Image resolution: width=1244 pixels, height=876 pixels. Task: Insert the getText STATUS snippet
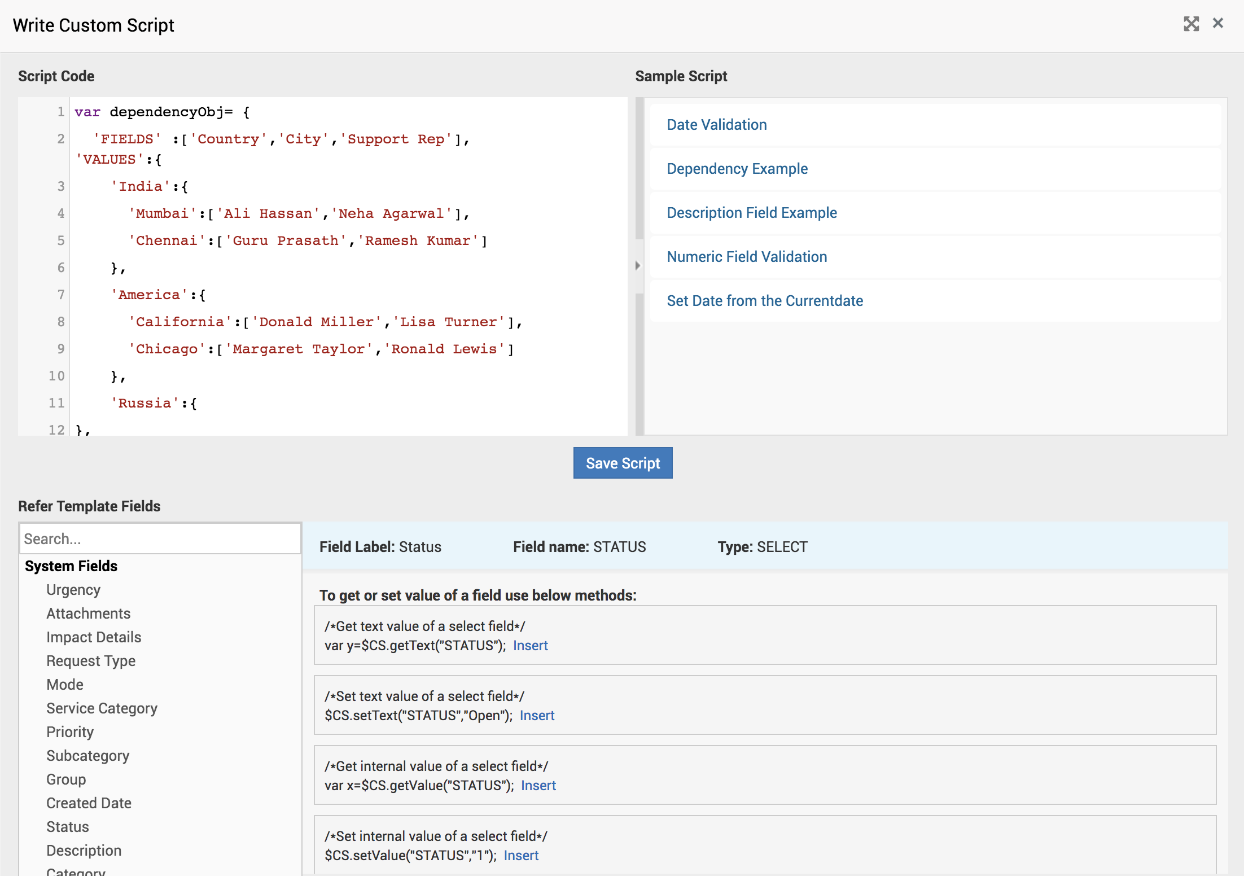click(x=530, y=646)
